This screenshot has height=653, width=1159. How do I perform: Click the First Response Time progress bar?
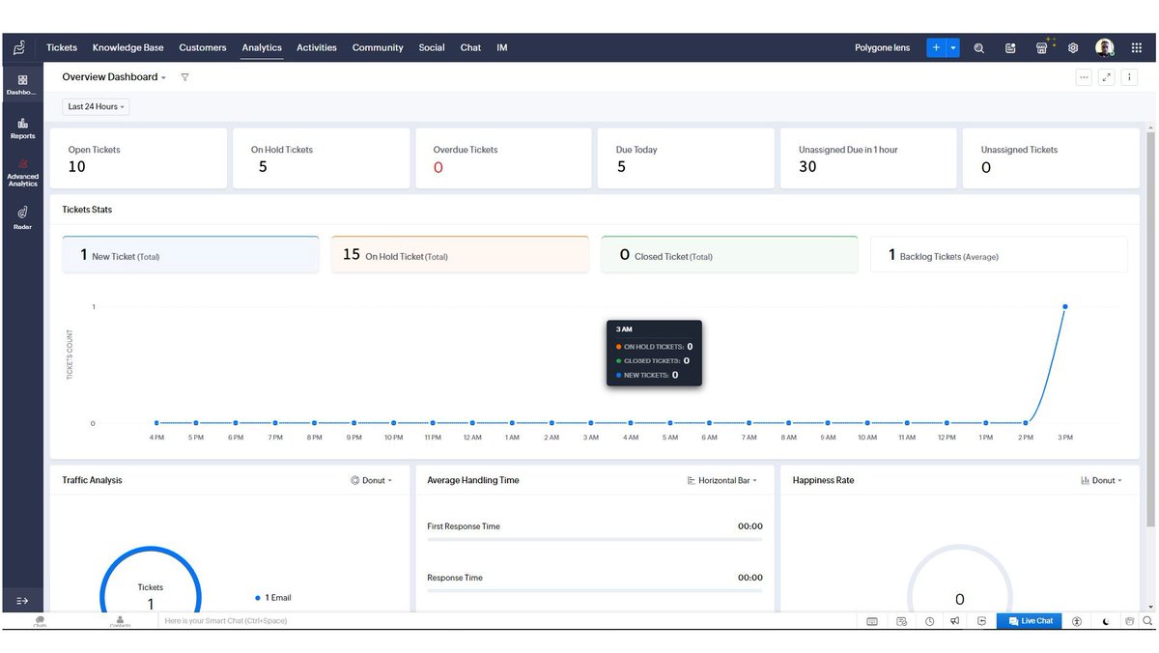coord(595,539)
